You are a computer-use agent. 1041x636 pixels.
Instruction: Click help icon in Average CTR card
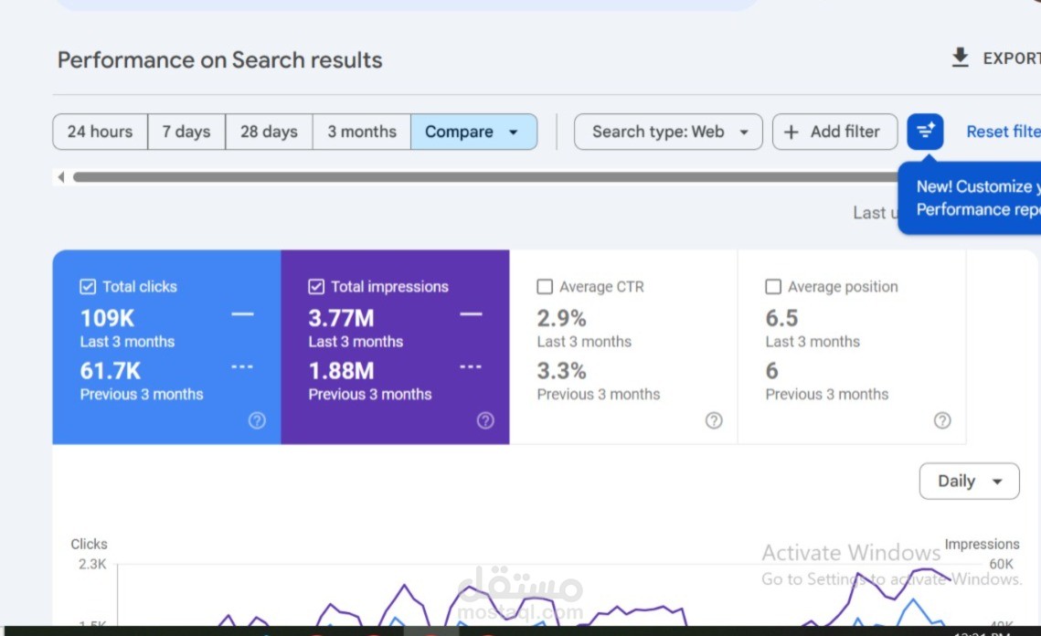714,420
